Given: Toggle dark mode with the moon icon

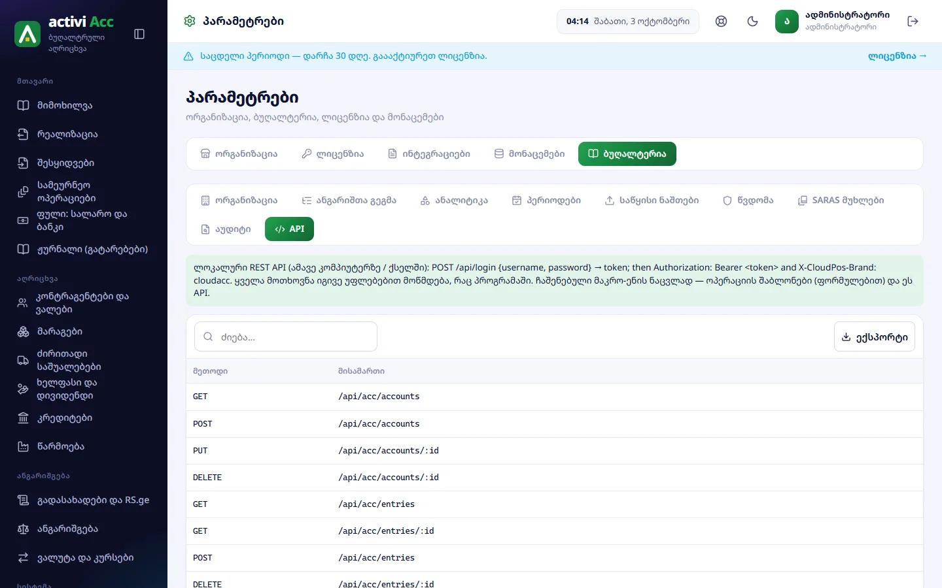Looking at the screenshot, I should pyautogui.click(x=752, y=21).
